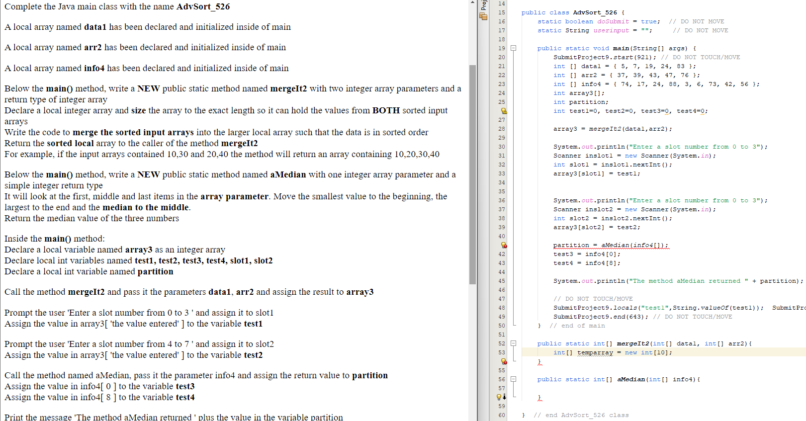Click the 'doSubmit' variable on line 16
806x421 pixels.
click(x=613, y=21)
